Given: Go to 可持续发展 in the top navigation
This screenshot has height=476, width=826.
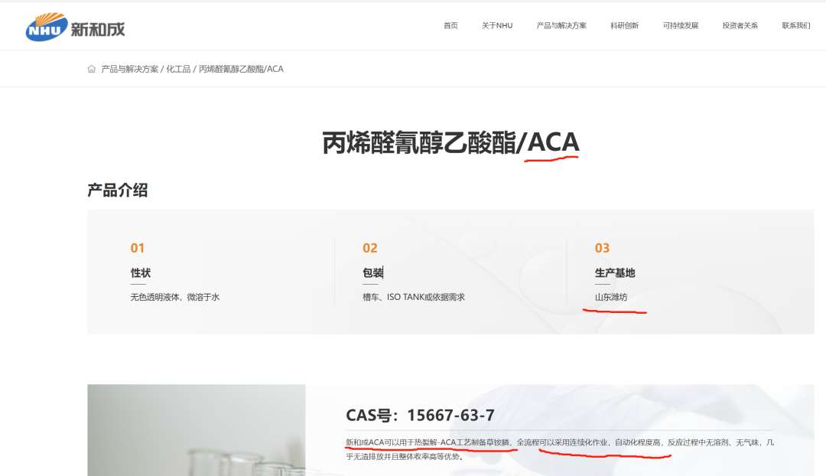Looking at the screenshot, I should pyautogui.click(x=680, y=25).
